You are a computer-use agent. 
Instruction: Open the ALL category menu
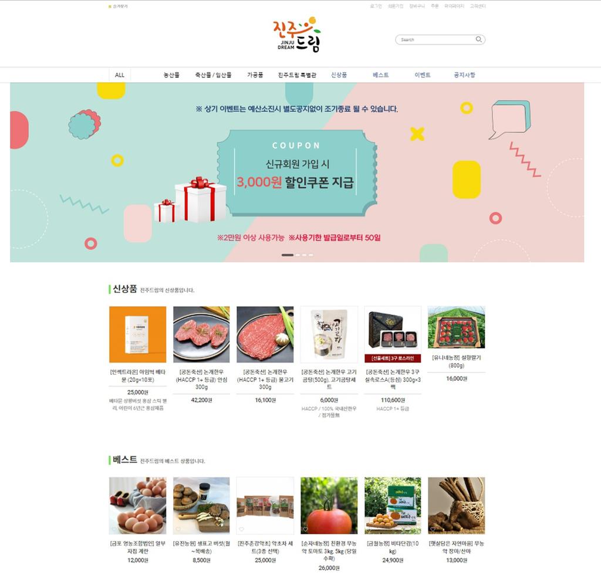(120, 75)
